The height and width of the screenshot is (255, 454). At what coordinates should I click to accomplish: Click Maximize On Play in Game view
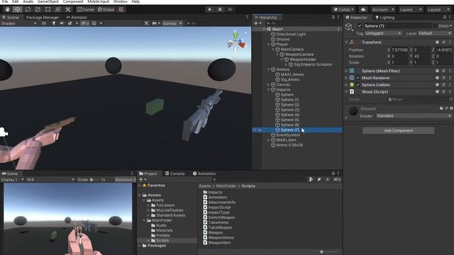[x=125, y=179]
